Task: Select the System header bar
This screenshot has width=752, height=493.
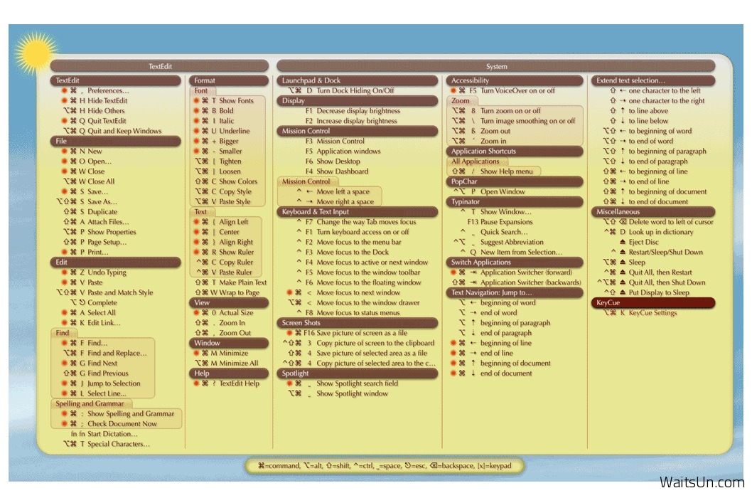Action: click(x=496, y=66)
